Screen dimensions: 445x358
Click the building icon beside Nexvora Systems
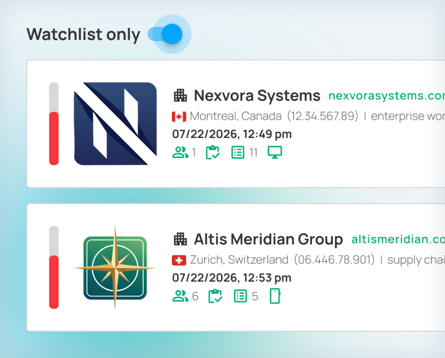(180, 96)
